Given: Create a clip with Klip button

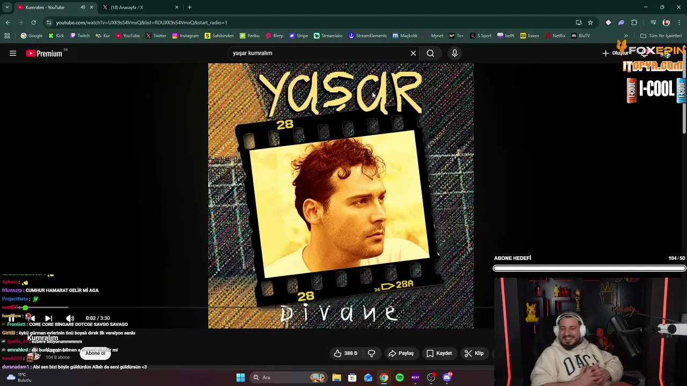Looking at the screenshot, I should 474,353.
